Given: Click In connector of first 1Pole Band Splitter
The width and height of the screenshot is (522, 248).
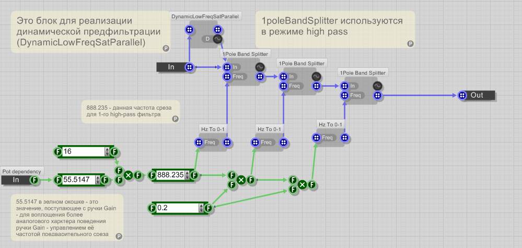Looking at the screenshot, I should pos(227,67).
